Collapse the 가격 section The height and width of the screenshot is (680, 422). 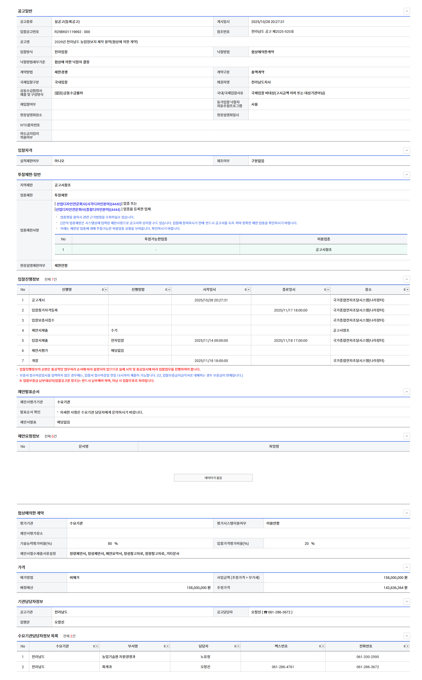point(407,567)
